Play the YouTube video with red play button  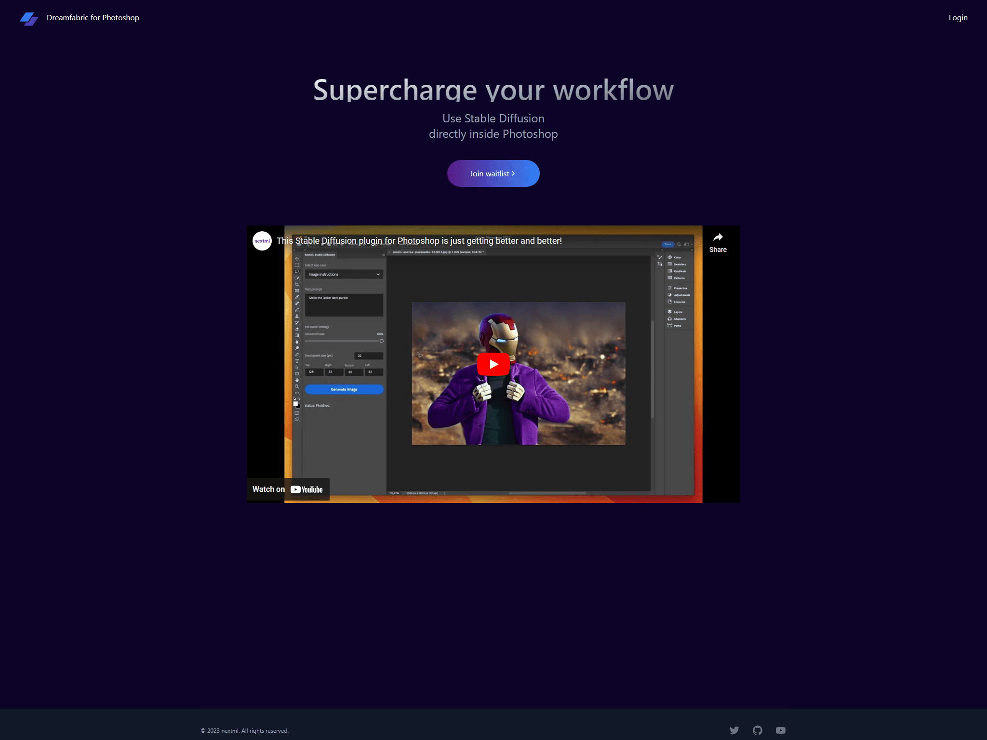(493, 364)
